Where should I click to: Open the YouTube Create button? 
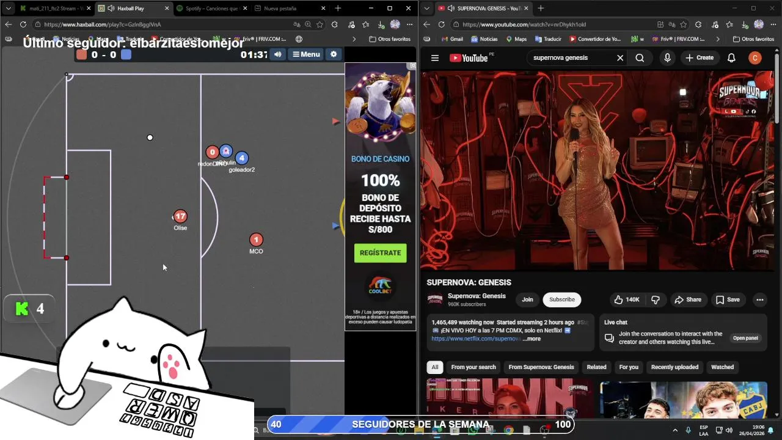click(700, 58)
